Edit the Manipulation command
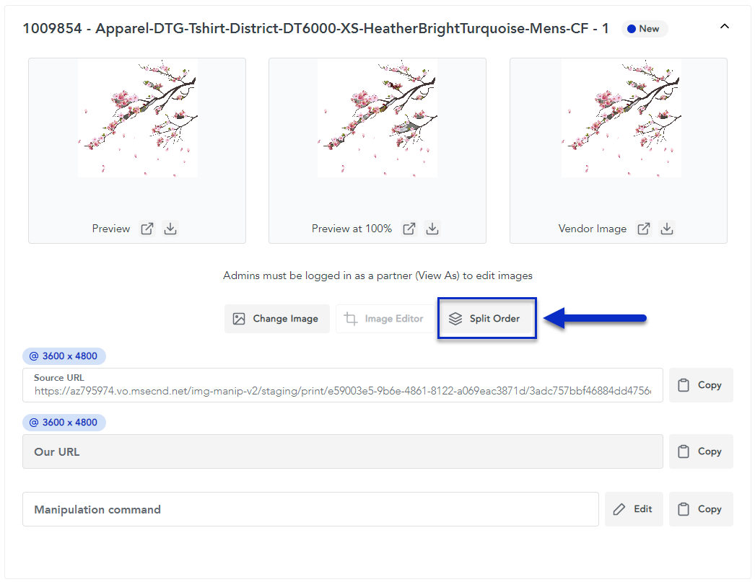This screenshot has width=755, height=582. coord(633,509)
